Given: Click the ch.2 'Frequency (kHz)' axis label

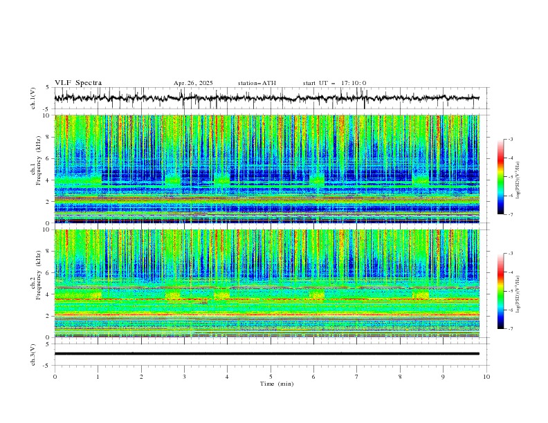Looking at the screenshot, I should pyautogui.click(x=39, y=275).
